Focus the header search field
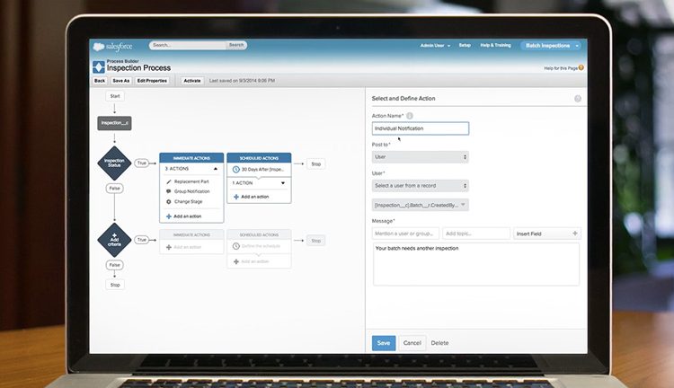The height and width of the screenshot is (388, 674). click(188, 45)
